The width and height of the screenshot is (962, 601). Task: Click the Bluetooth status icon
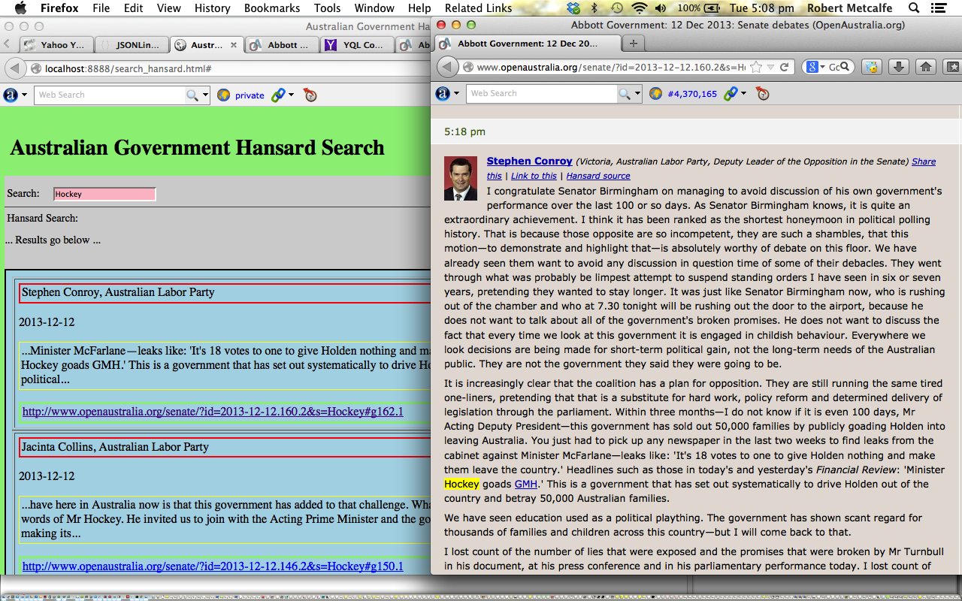tap(594, 8)
